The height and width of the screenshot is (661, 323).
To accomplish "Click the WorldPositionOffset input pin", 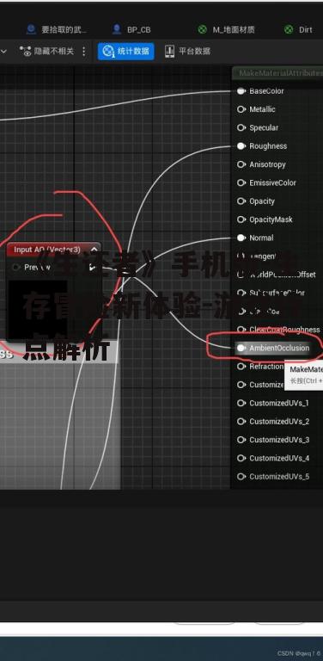I will click(x=241, y=275).
